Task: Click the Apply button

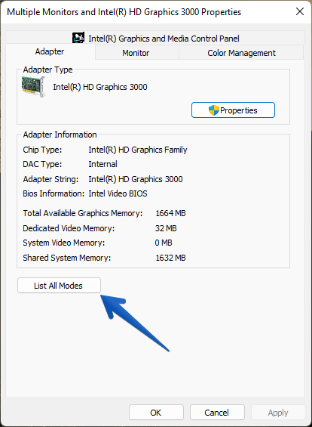Action: 278,413
